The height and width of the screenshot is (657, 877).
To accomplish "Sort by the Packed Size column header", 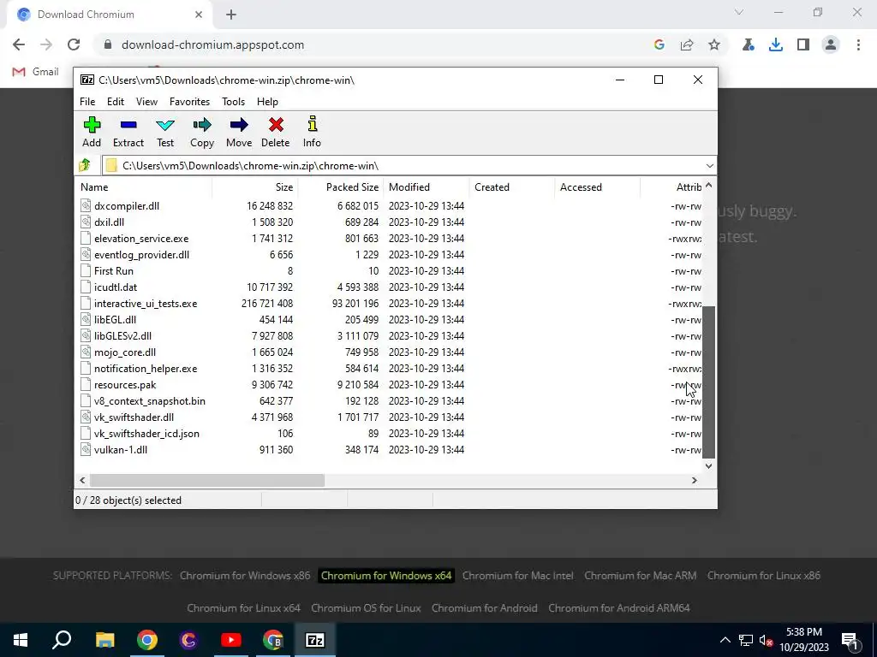I will coord(341,187).
